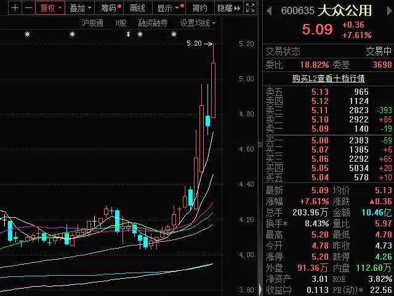
Task: Select the 画线 drawing tool
Action: click(x=138, y=8)
